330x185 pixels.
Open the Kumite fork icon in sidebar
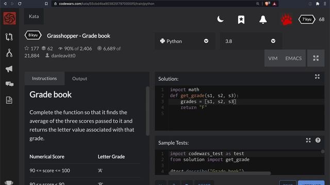tap(9, 53)
